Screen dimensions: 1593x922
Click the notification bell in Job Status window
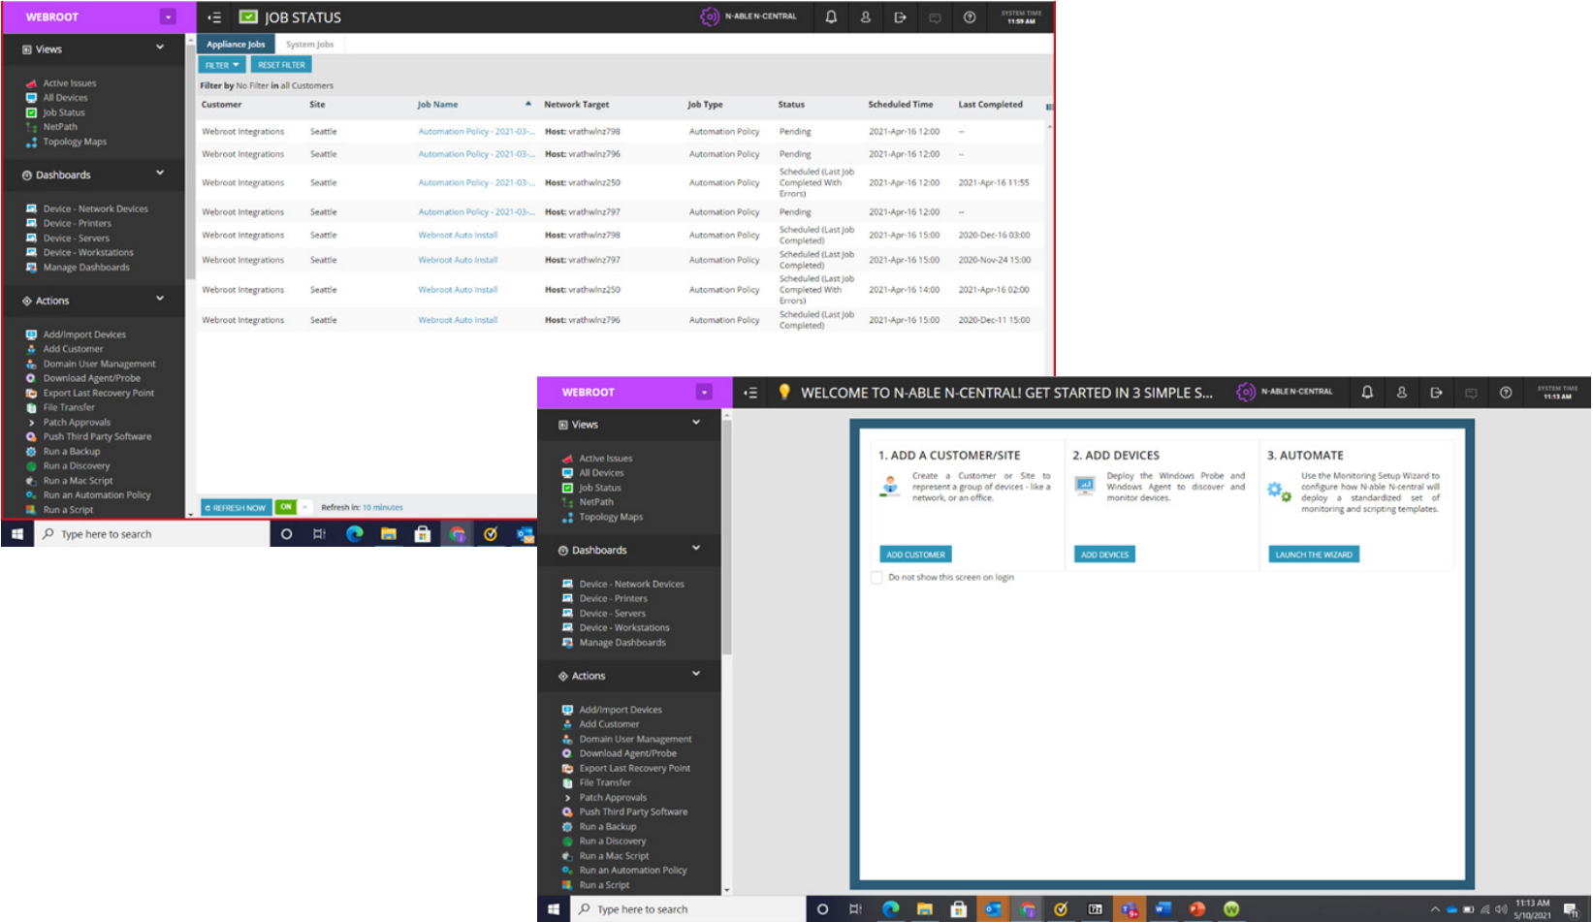pyautogui.click(x=831, y=17)
